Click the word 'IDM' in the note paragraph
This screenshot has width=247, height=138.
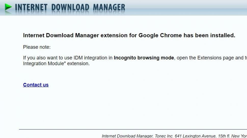[78, 58]
